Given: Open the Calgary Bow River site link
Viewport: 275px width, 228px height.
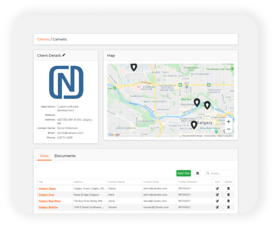Looking at the screenshot, I should tap(50, 201).
